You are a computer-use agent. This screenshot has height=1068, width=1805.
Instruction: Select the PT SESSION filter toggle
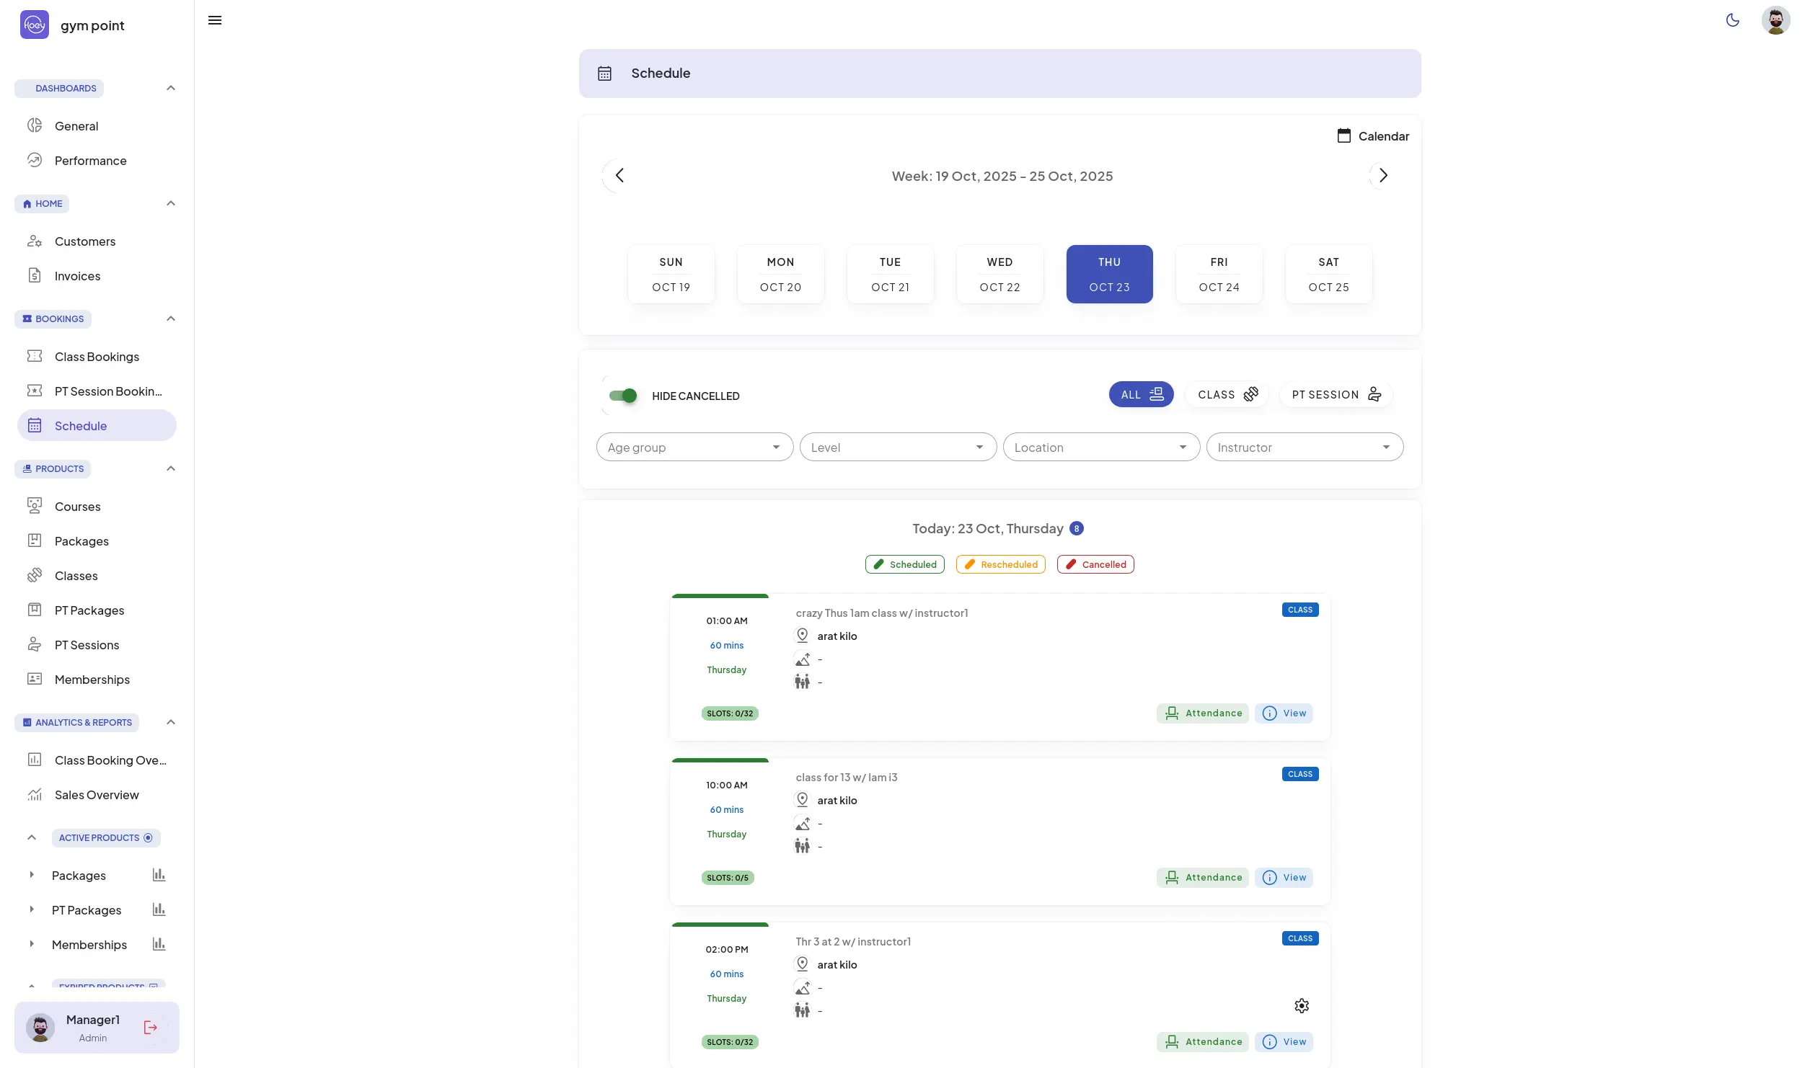(1336, 394)
